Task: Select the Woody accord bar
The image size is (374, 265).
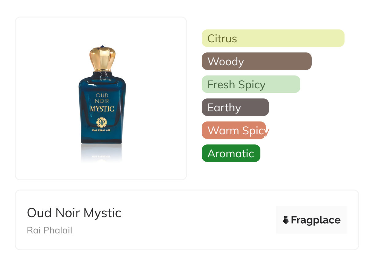Action: tap(256, 61)
